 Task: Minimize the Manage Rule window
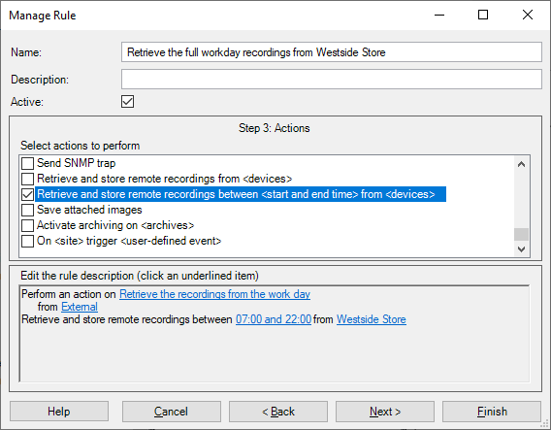(439, 15)
